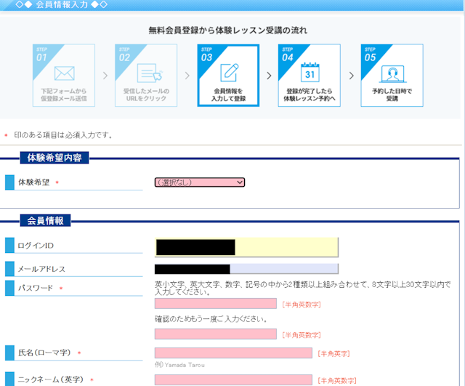The height and width of the screenshot is (386, 465).
Task: Select the Step 03 会員情報を入力して登録 card
Action: click(x=228, y=76)
